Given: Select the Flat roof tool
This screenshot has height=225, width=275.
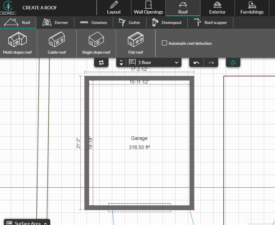Looking at the screenshot, I should click(135, 43).
